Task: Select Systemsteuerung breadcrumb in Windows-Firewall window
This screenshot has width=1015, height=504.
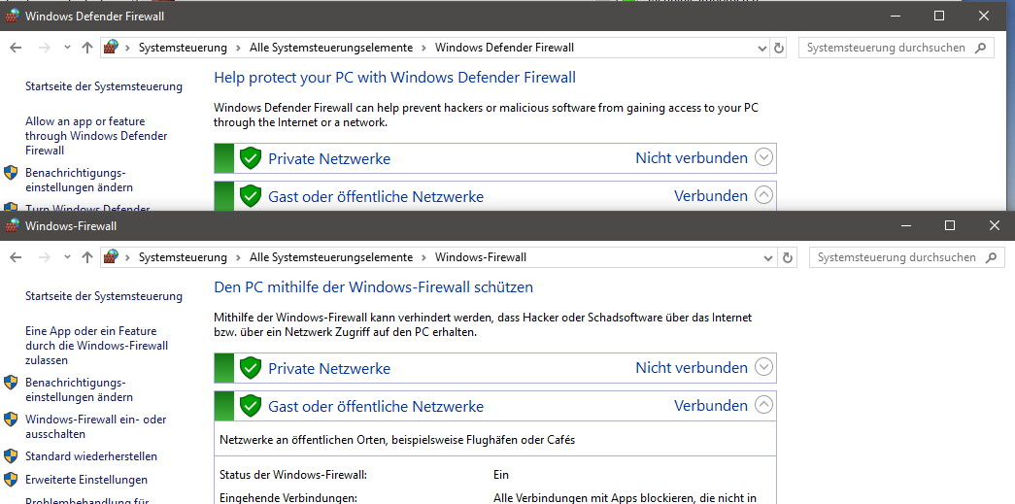Action: click(x=183, y=256)
